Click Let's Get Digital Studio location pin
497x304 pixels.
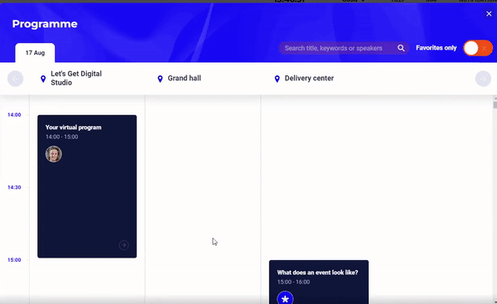pos(43,79)
